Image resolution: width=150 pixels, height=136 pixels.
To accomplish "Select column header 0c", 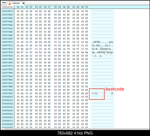I will point(74,7).
